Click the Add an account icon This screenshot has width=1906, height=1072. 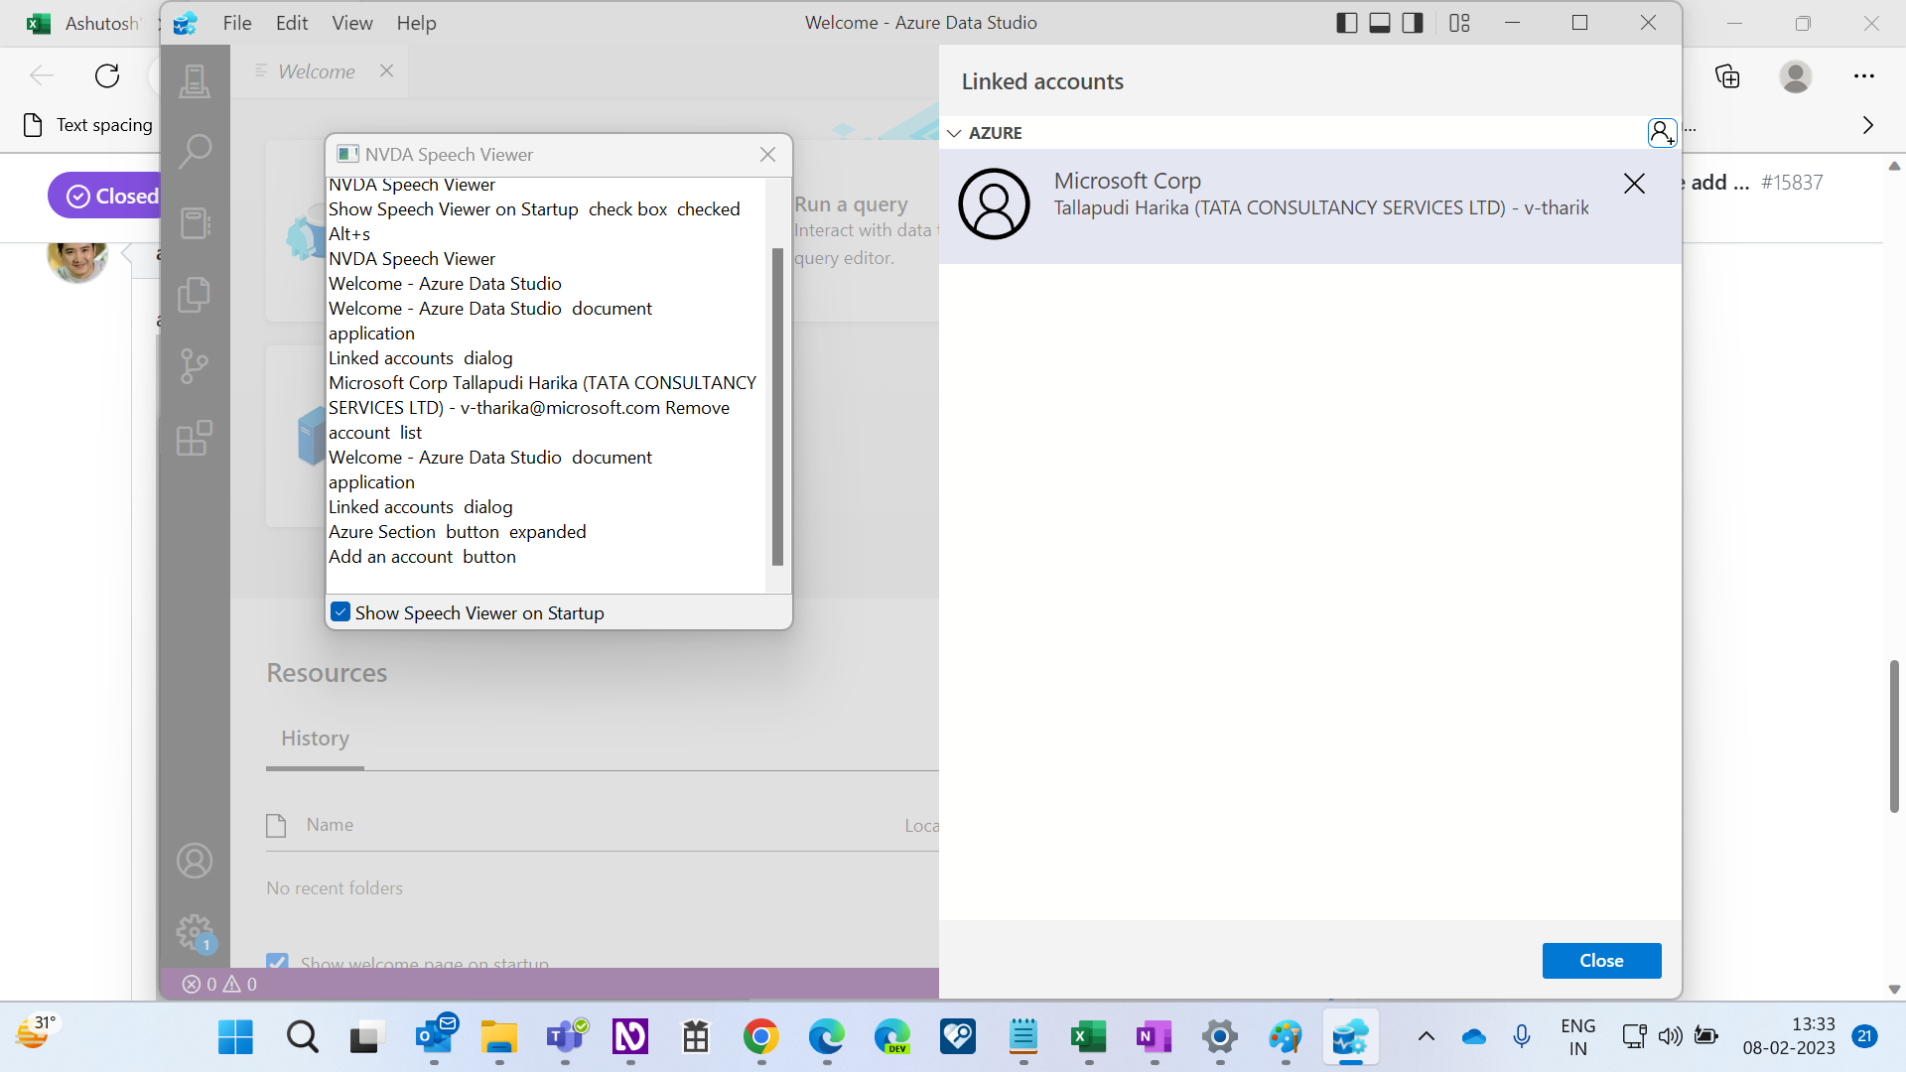(1661, 131)
